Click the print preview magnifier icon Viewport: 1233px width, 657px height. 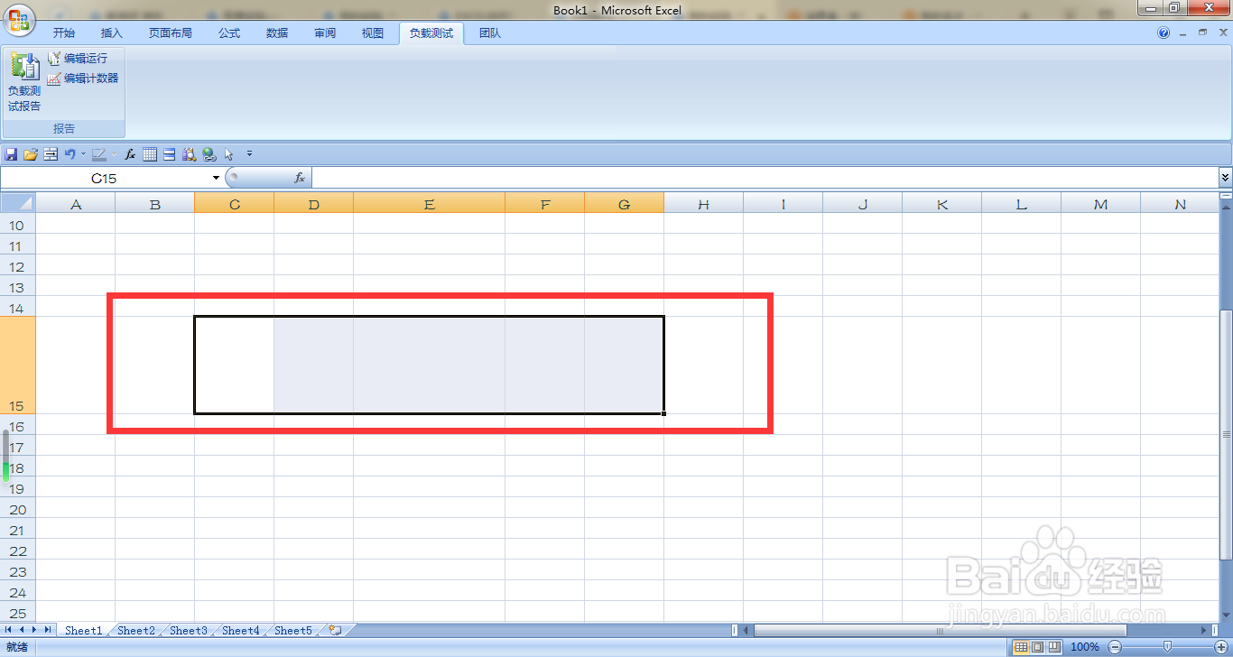[x=189, y=154]
